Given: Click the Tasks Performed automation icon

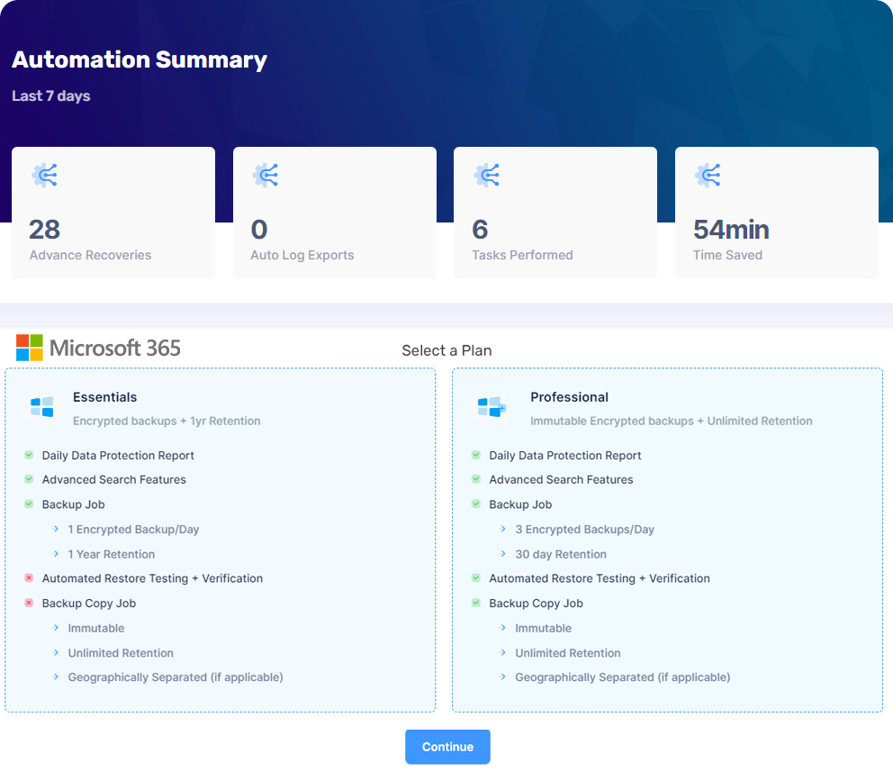Looking at the screenshot, I should point(485,174).
